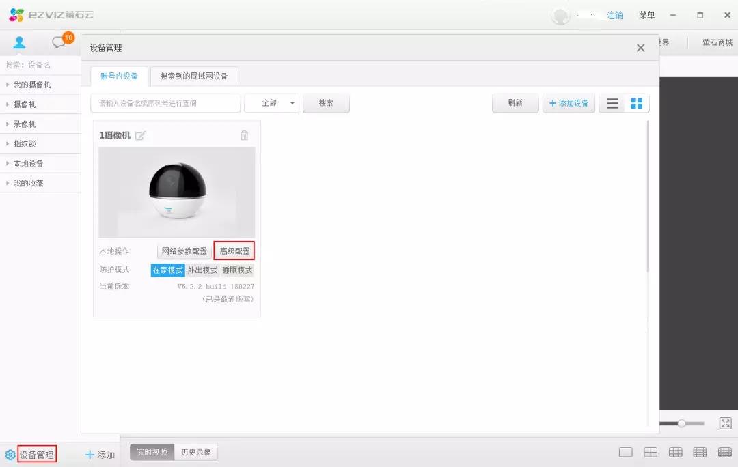The image size is (738, 467).
Task: Switch to grid view icon
Action: 637,103
